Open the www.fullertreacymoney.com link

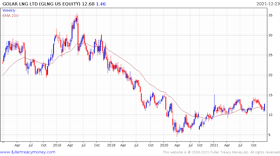pyautogui.click(x=28, y=152)
